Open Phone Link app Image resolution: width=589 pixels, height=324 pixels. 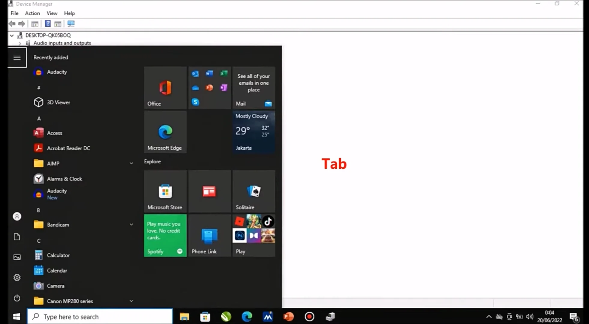pos(210,235)
